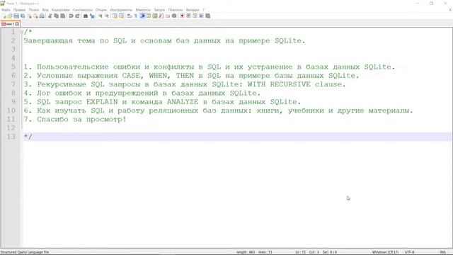
Task: Click line '7. Спасибо за просмотр!'
Action: click(x=75, y=119)
